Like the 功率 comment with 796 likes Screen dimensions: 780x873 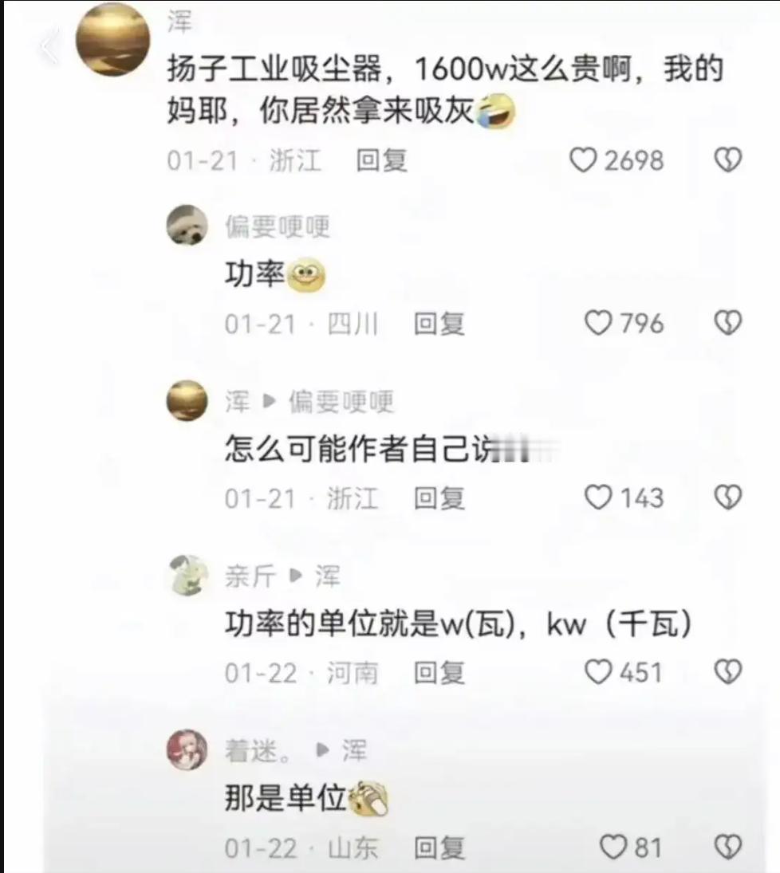point(598,324)
